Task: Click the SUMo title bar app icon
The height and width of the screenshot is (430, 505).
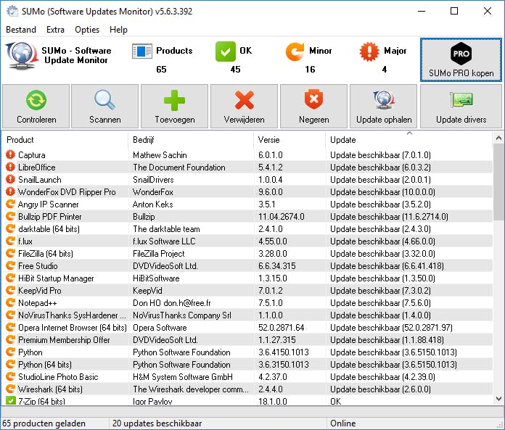Action: (12, 12)
